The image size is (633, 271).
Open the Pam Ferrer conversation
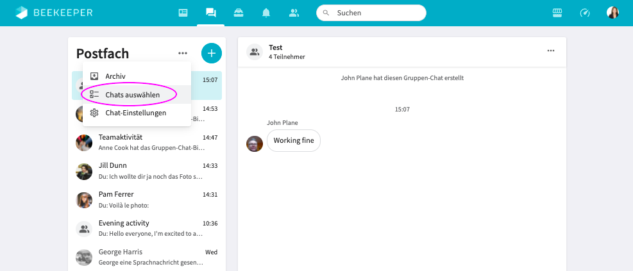tap(147, 200)
